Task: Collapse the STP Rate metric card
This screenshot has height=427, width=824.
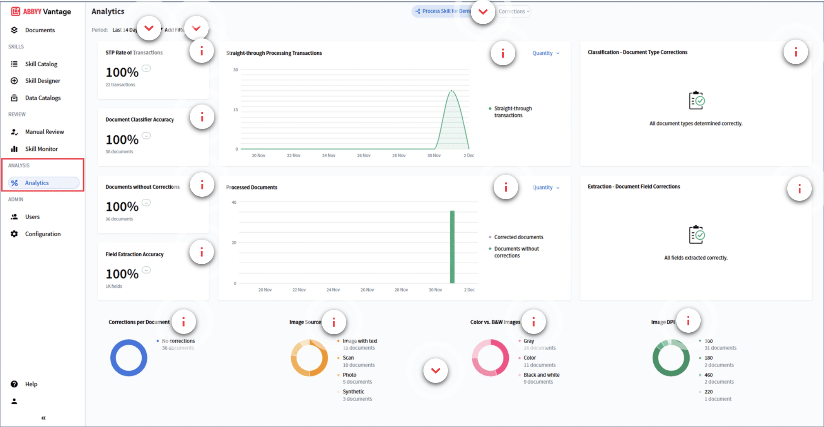Action: tap(146, 68)
